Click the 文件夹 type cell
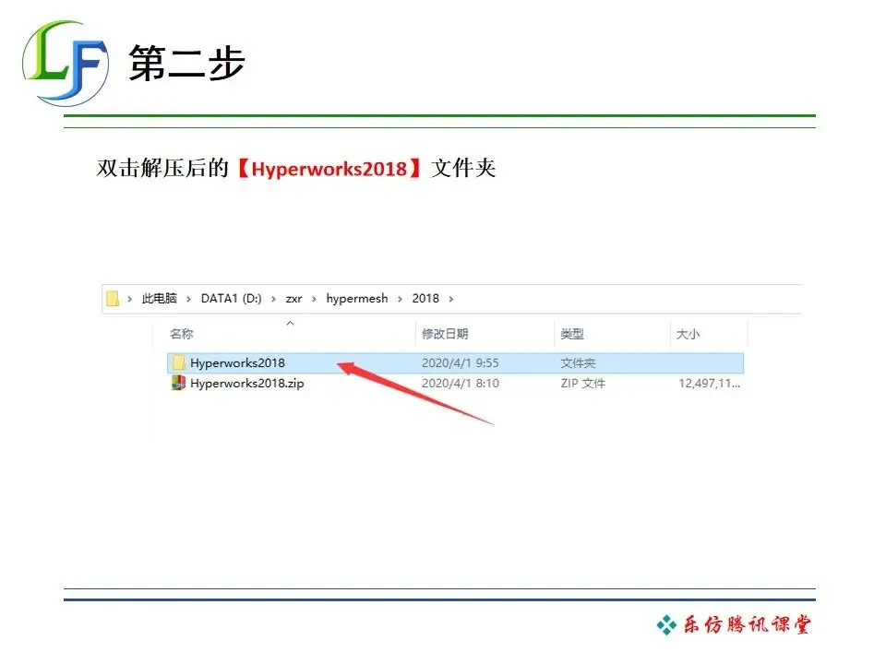This screenshot has width=886, height=664. pos(578,363)
